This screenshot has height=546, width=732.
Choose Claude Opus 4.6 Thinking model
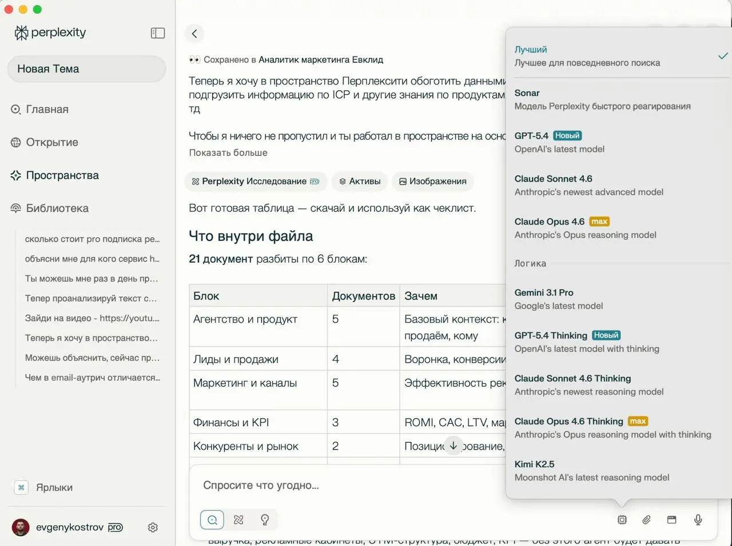(620, 427)
